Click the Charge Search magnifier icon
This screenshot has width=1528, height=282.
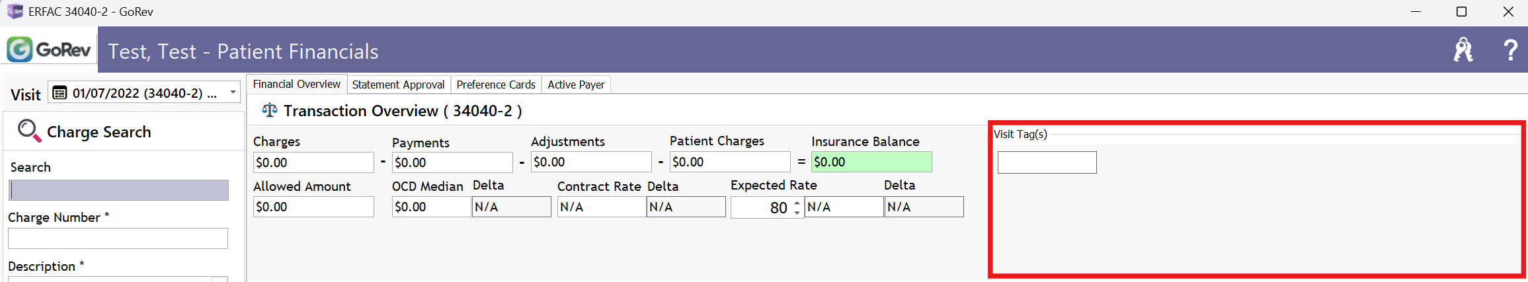click(29, 131)
